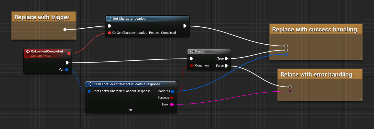Select the 'Replace with trigger' comment title
This screenshot has height=129, width=374.
[x=42, y=17]
